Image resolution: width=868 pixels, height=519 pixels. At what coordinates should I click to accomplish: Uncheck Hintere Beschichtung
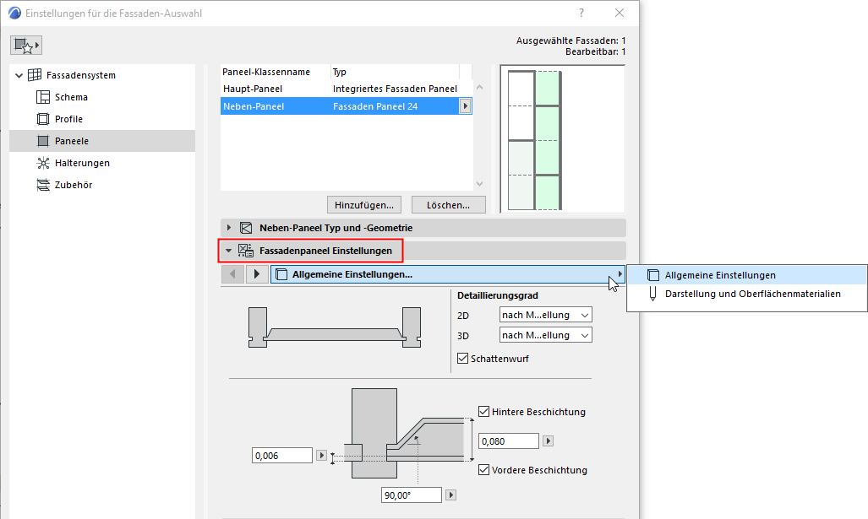click(483, 410)
